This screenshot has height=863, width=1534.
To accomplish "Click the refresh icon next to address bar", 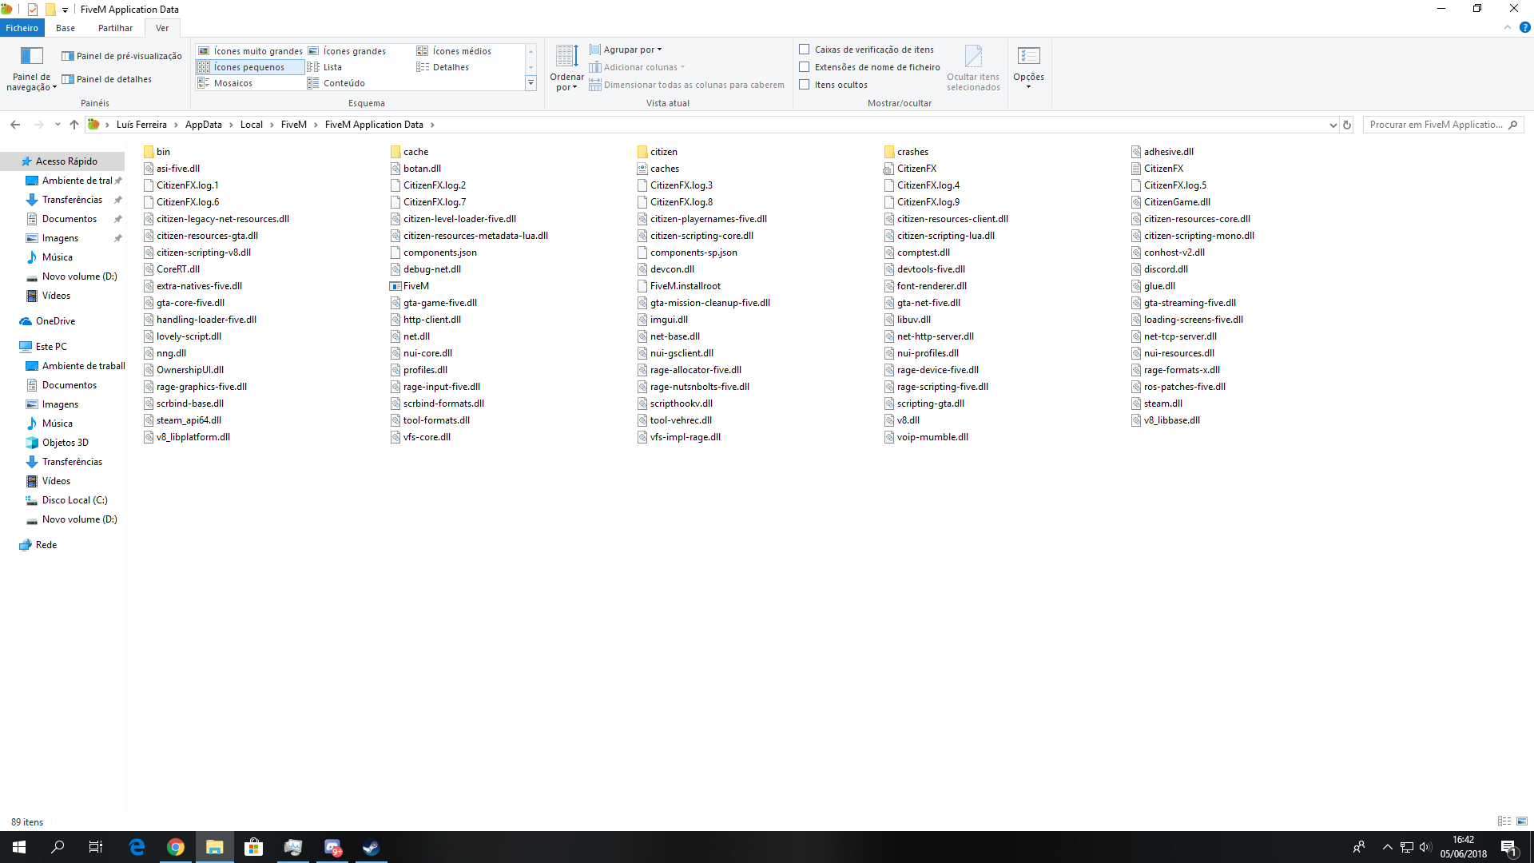I will click(x=1347, y=125).
